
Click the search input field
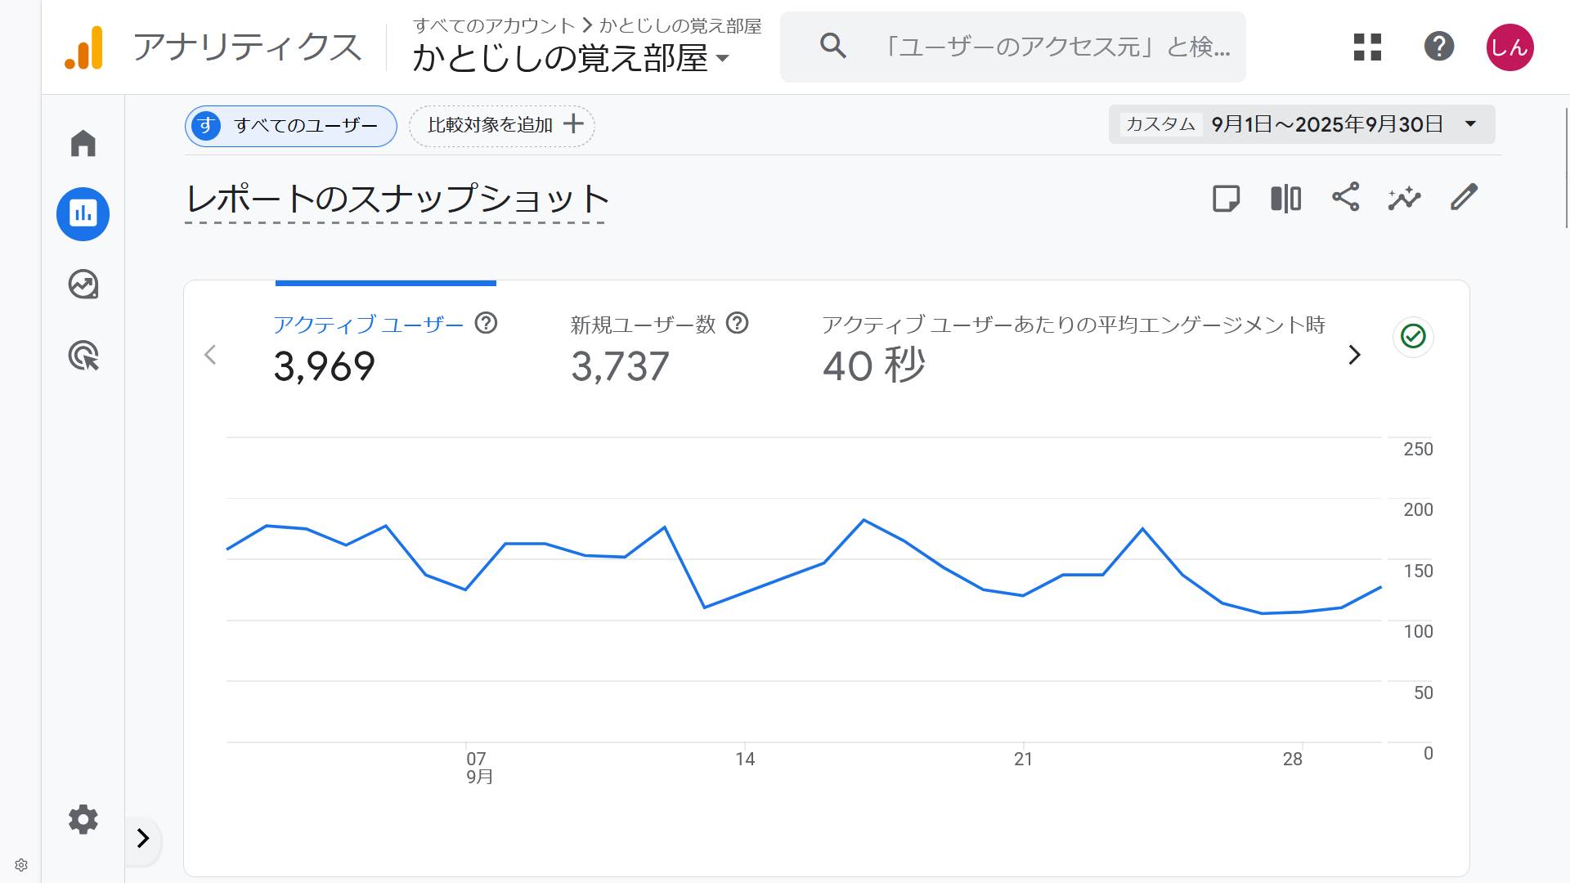(x=1055, y=47)
